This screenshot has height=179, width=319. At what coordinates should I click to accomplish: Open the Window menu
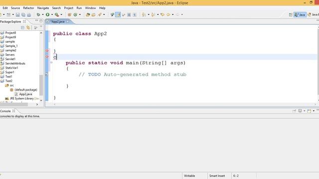pyautogui.click(x=90, y=8)
